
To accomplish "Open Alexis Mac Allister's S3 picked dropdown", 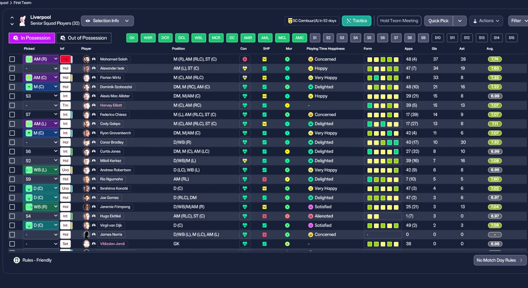I will tap(40, 96).
